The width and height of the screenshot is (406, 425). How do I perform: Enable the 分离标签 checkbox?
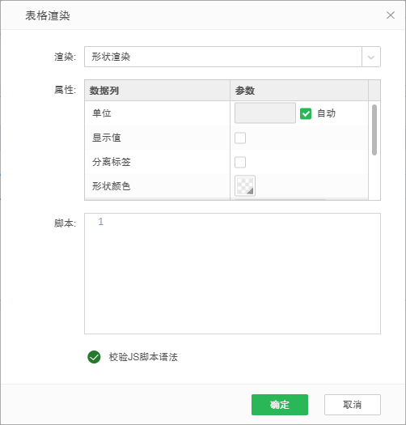240,163
